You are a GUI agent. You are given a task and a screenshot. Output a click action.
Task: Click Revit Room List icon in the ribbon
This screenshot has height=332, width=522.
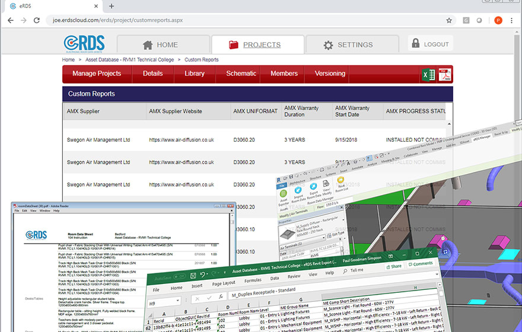coord(340,180)
